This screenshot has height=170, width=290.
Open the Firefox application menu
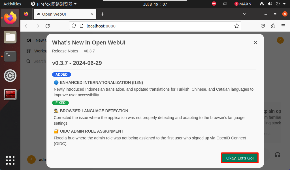283,26
